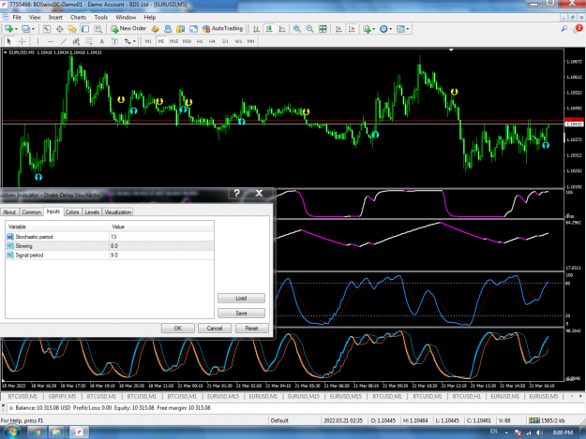The width and height of the screenshot is (586, 439).
Task: Show the Data Window panel
Action: (59, 29)
